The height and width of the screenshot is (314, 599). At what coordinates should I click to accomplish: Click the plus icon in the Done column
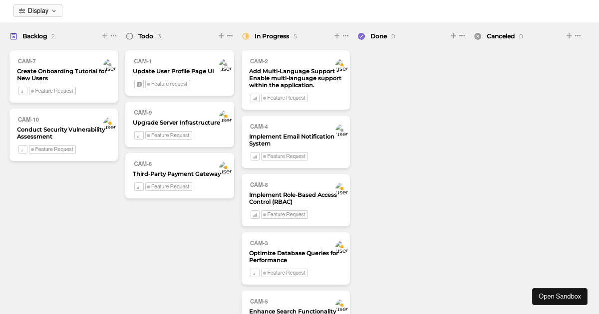[453, 36]
